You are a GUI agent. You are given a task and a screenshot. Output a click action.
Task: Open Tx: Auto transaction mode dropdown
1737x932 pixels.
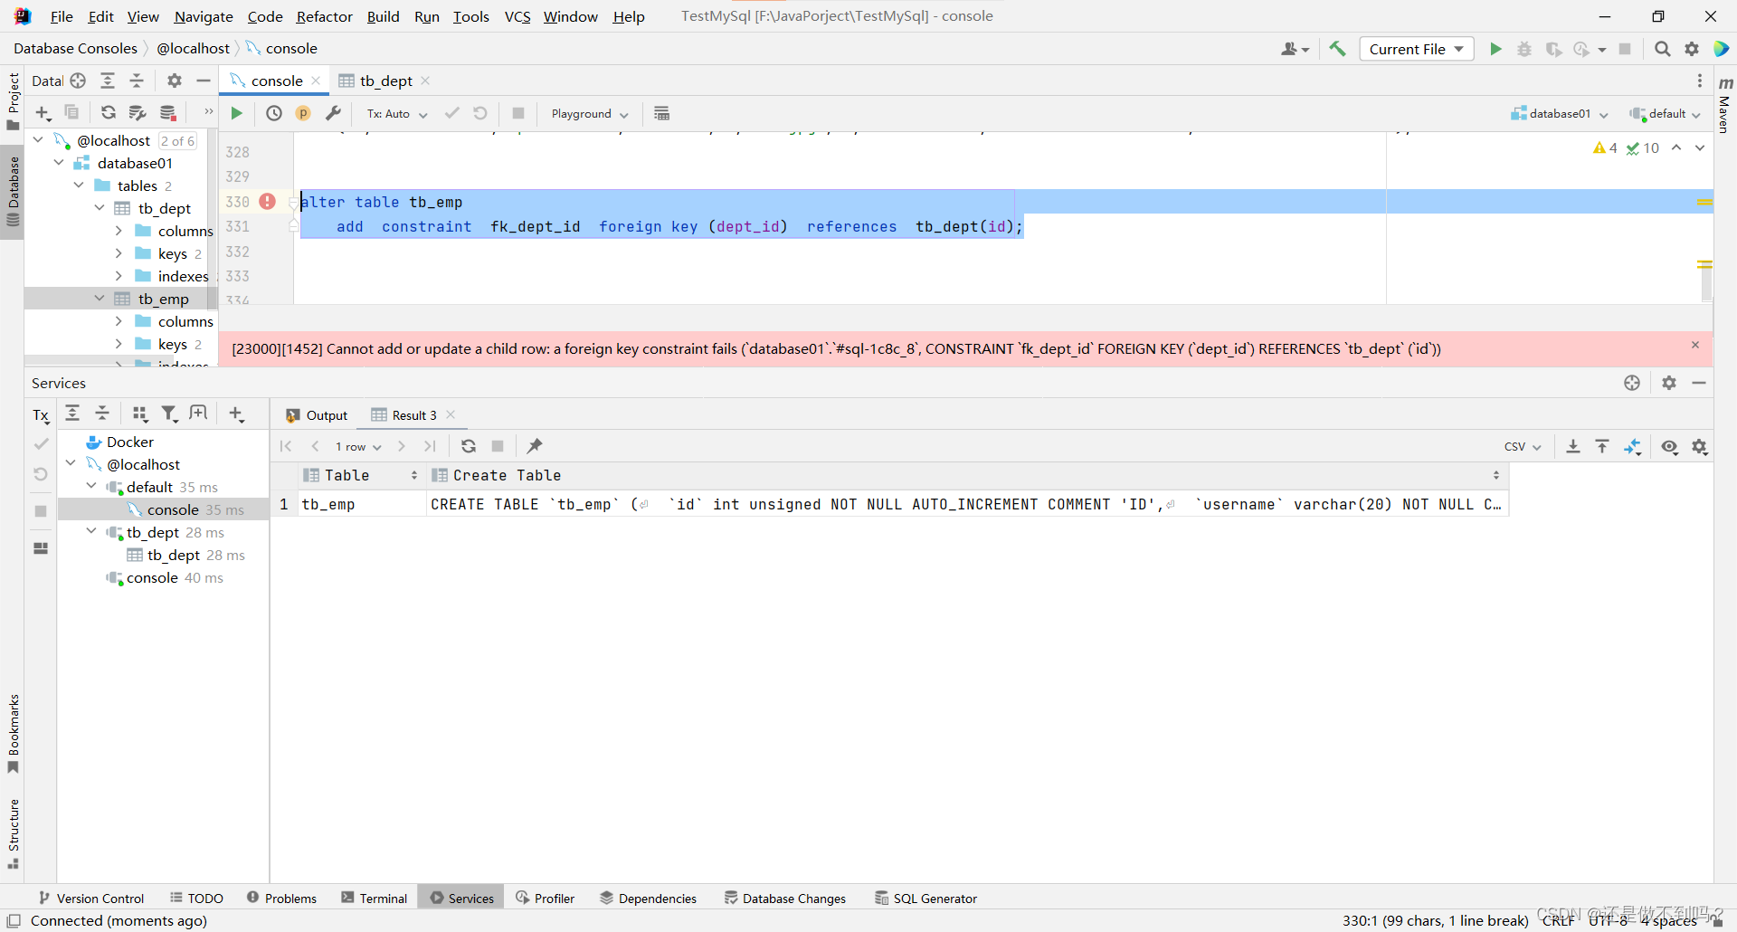[397, 114]
